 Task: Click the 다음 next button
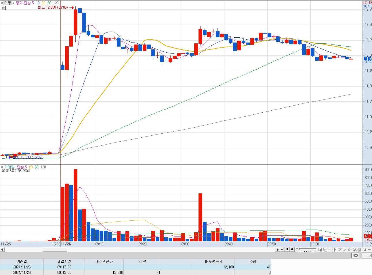367,255
